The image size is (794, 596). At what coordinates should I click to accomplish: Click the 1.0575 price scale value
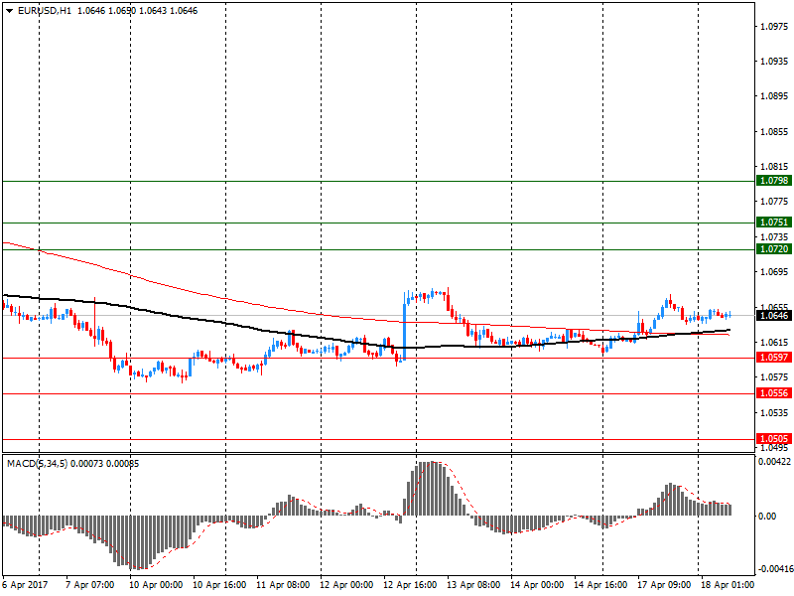pyautogui.click(x=775, y=377)
